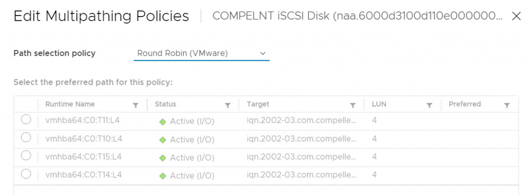Select radio button for vmhba64:C0:T15:L4

point(26,155)
